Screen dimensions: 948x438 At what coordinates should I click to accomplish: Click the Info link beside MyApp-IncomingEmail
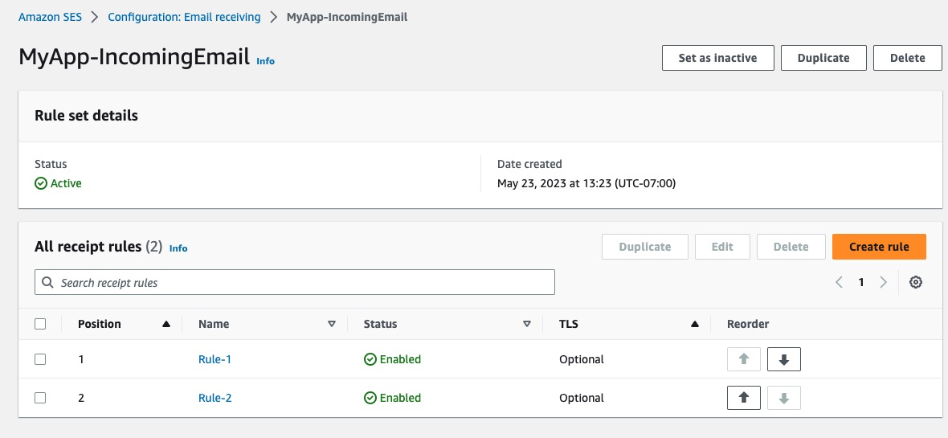click(x=265, y=61)
